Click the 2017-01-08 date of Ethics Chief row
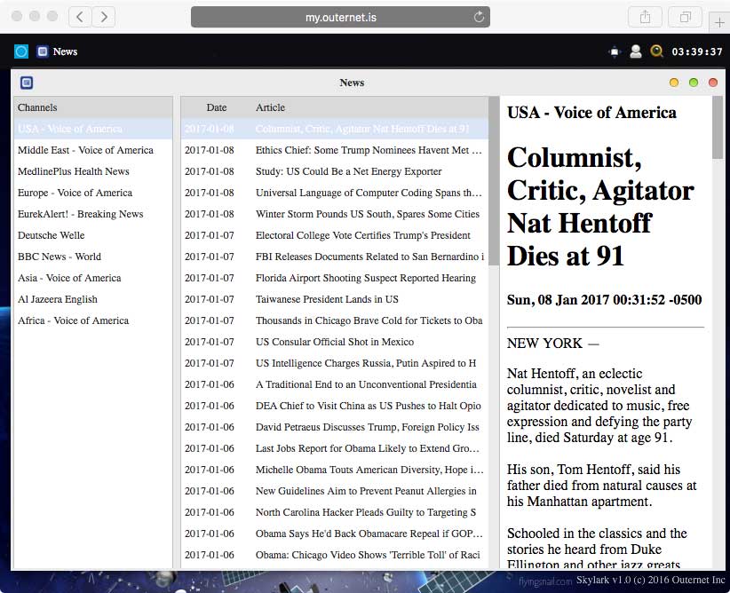The width and height of the screenshot is (730, 593). (x=209, y=150)
